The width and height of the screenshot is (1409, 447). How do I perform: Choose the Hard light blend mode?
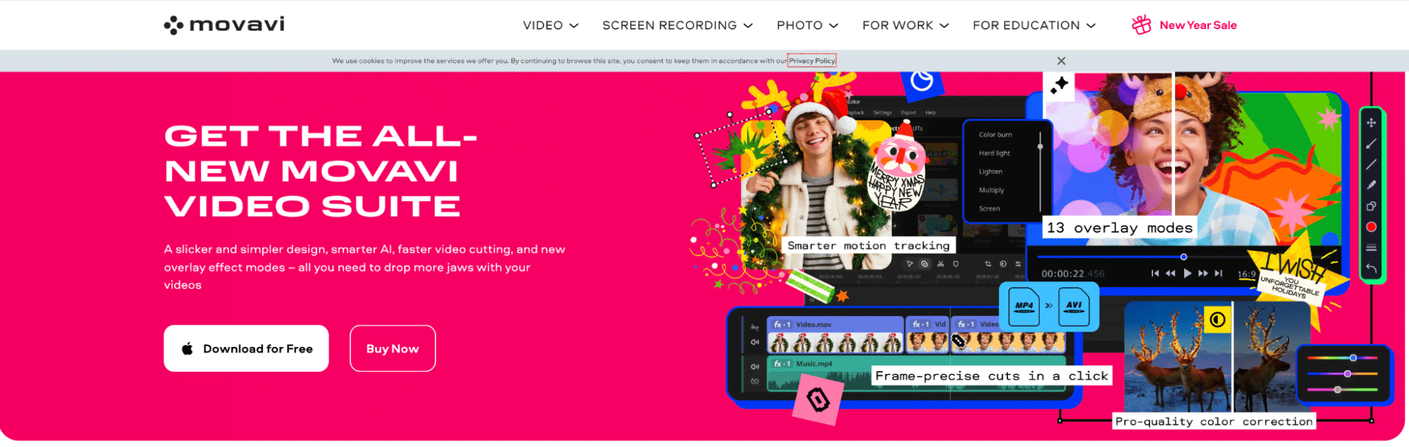[x=994, y=153]
